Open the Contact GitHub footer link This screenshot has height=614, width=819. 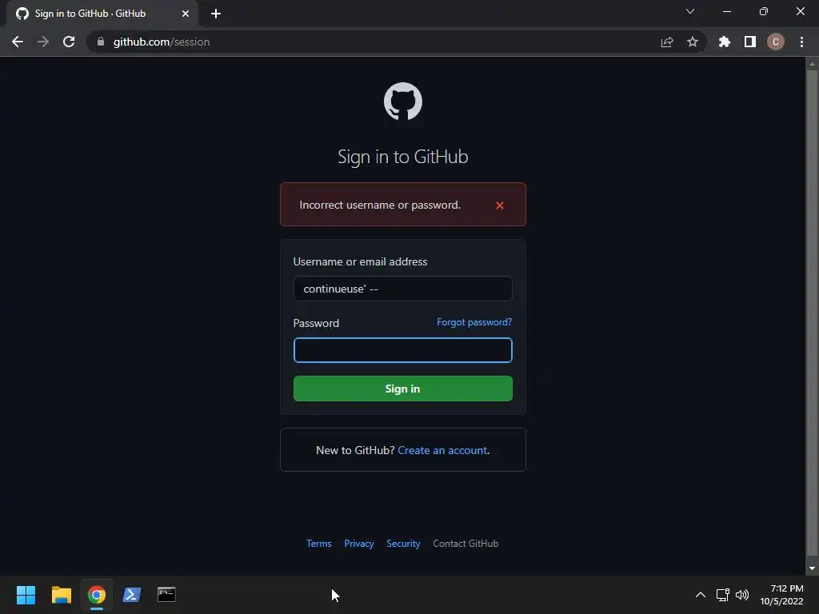pyautogui.click(x=465, y=544)
